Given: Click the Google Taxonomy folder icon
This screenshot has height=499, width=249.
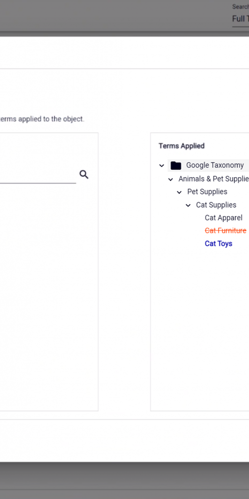Looking at the screenshot, I should point(176,166).
